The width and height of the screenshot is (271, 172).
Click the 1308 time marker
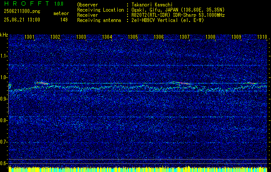tap(210, 37)
